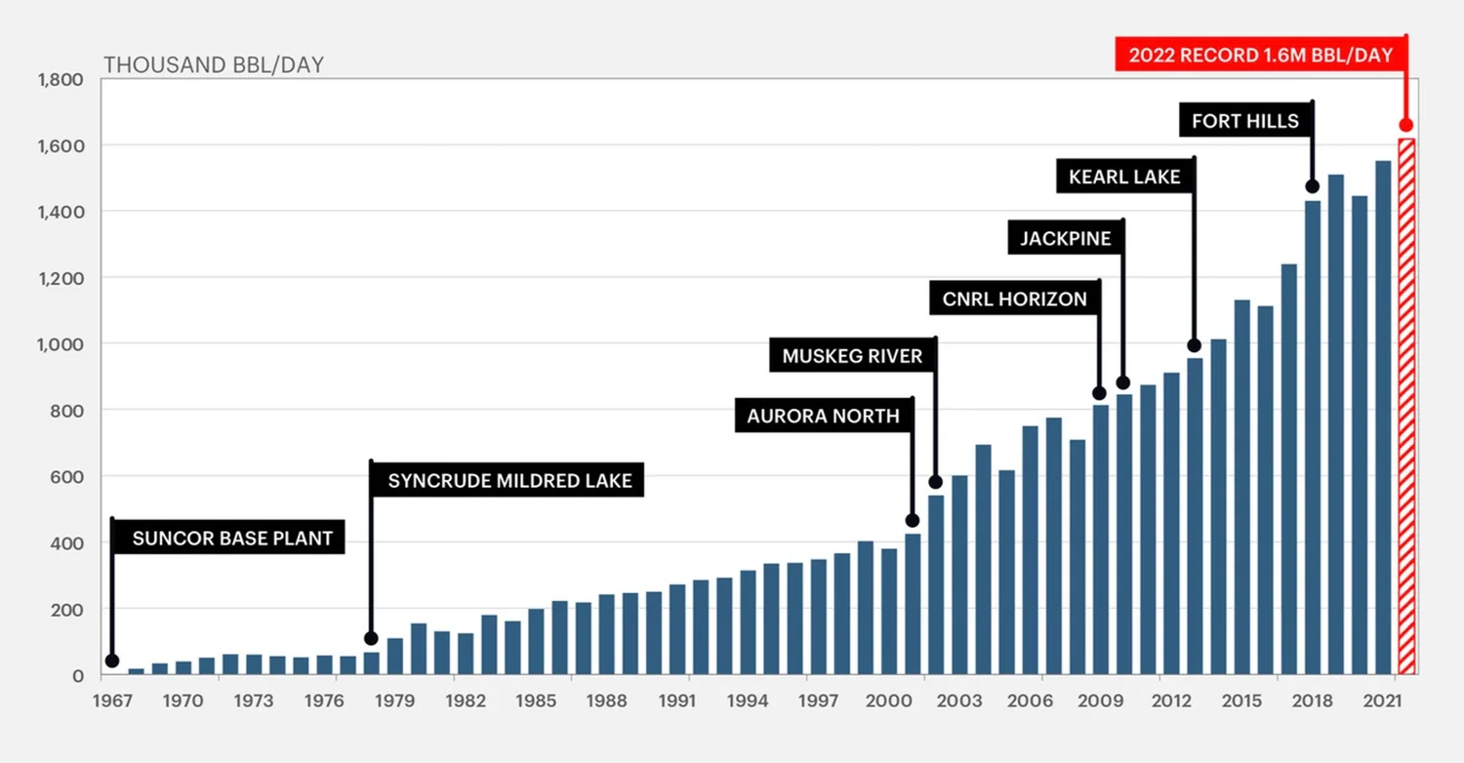Click the 'CNRL HORIZON' label
The height and width of the screenshot is (763, 1464).
tap(1014, 299)
